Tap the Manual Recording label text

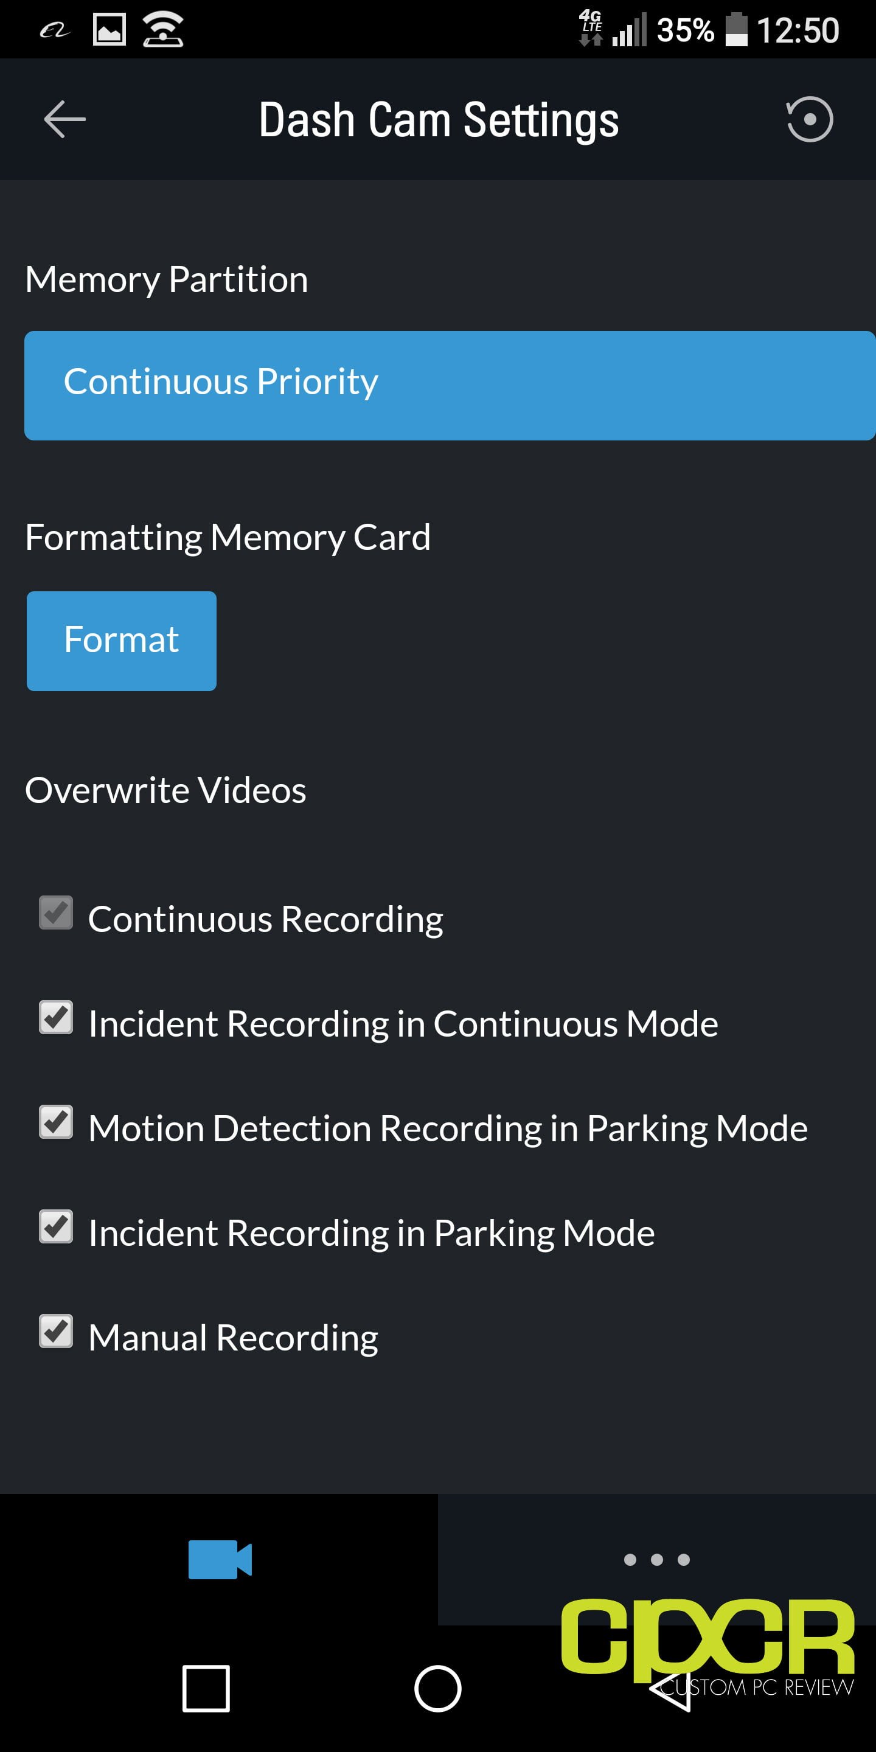click(233, 1338)
